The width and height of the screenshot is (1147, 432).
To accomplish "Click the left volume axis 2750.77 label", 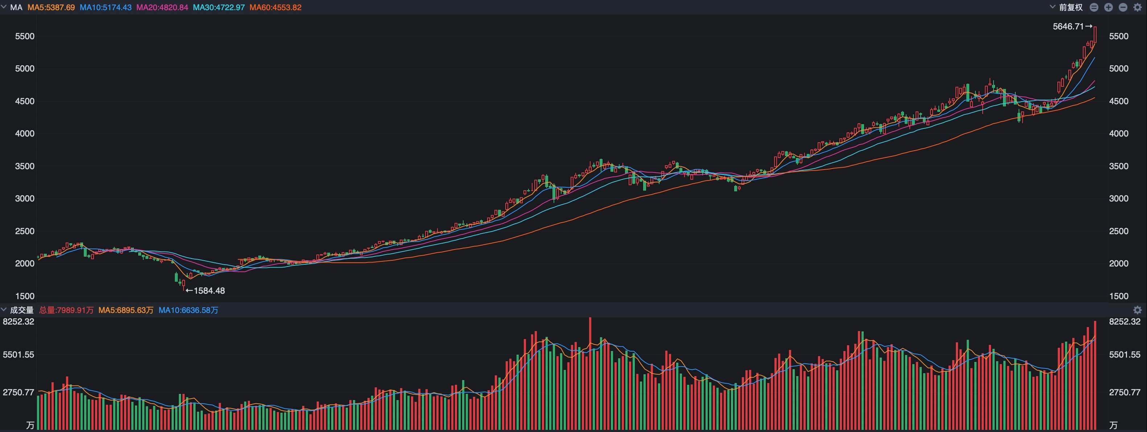I will (x=18, y=392).
